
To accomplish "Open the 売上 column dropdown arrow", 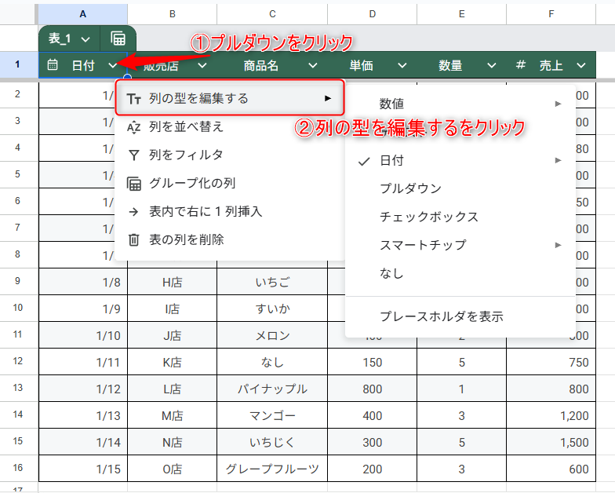I will 581,66.
